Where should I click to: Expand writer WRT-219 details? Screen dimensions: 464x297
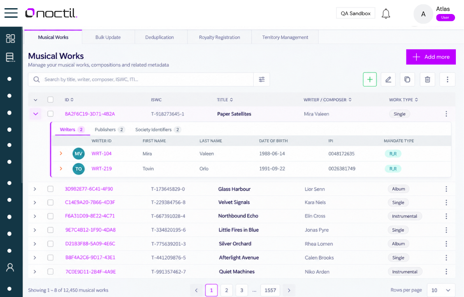click(x=61, y=168)
